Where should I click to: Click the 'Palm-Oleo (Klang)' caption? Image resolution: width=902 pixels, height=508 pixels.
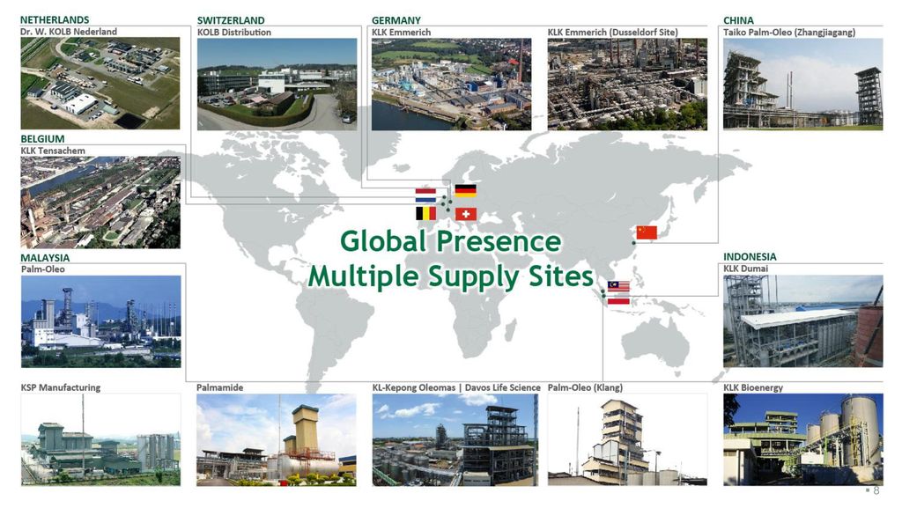585,387
